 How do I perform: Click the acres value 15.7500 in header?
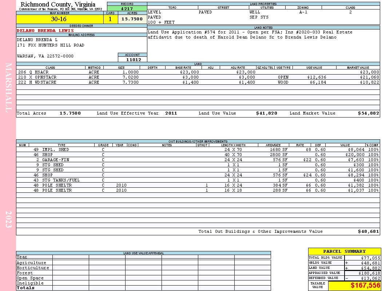(132, 19)
